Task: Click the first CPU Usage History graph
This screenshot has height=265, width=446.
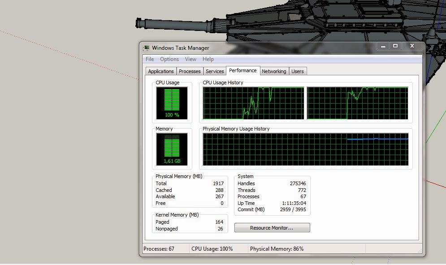Action: tap(253, 103)
